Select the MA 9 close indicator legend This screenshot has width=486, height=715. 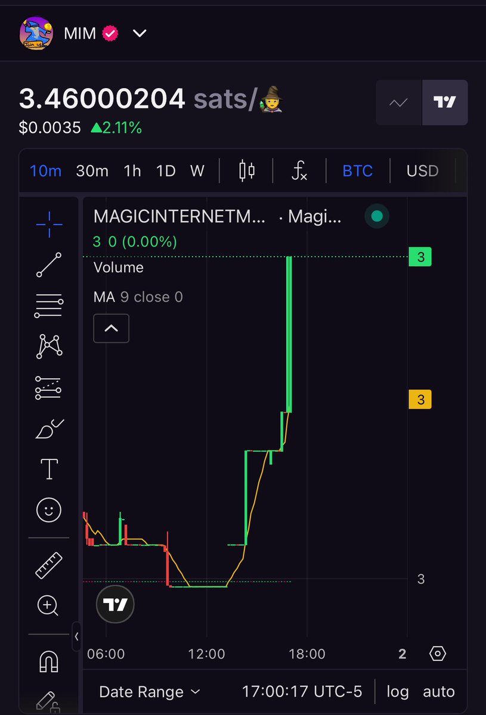point(138,296)
